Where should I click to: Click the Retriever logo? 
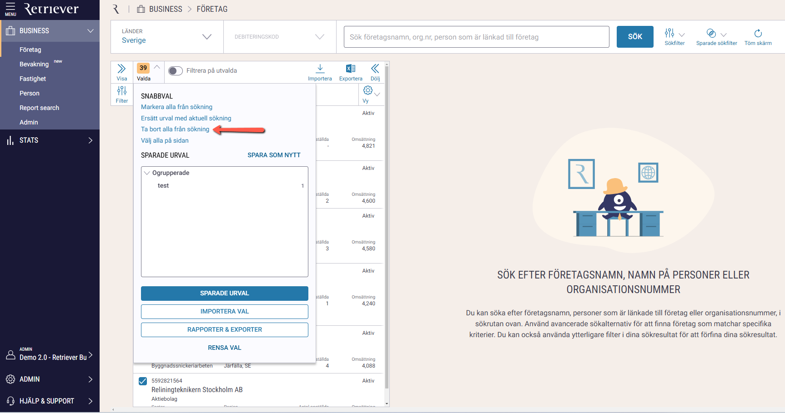click(x=51, y=9)
